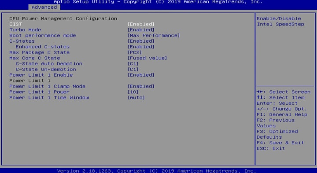This screenshot has width=317, height=173.
Task: Open the [Max Performance] value list
Action: click(x=154, y=35)
